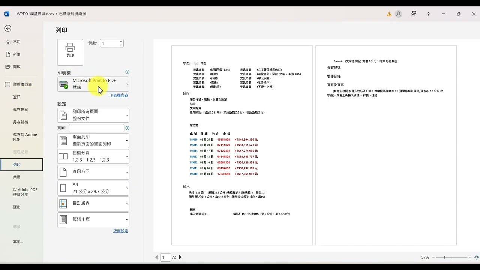Zoom in with the plus button
The height and width of the screenshot is (270, 480).
pyautogui.click(x=470, y=257)
